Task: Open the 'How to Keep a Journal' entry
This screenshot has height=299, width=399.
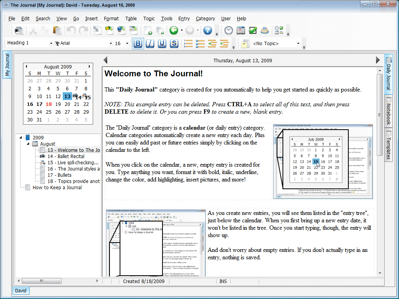Action: coord(57,188)
